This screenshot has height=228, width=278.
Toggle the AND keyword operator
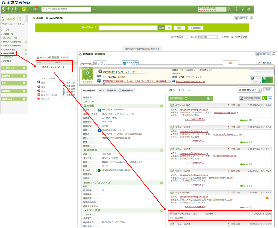pyautogui.click(x=161, y=28)
